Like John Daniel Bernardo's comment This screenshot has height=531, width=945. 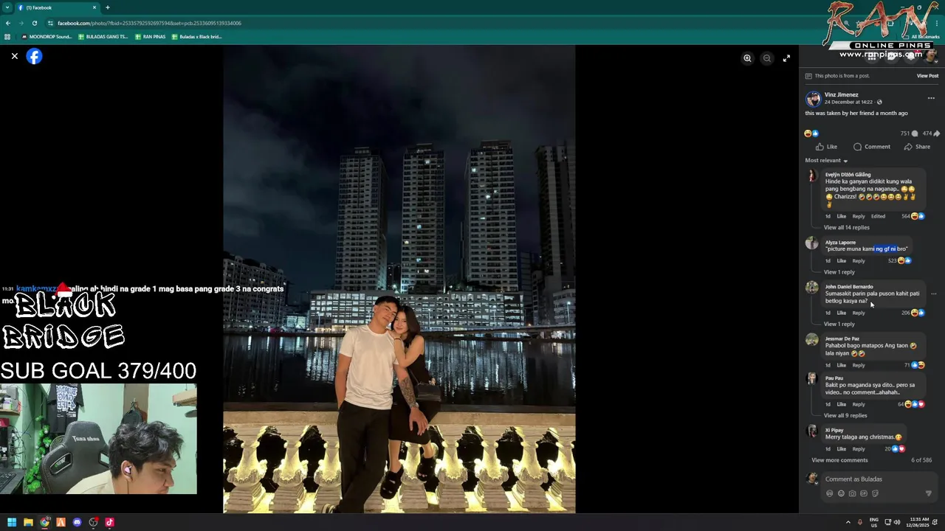point(841,313)
